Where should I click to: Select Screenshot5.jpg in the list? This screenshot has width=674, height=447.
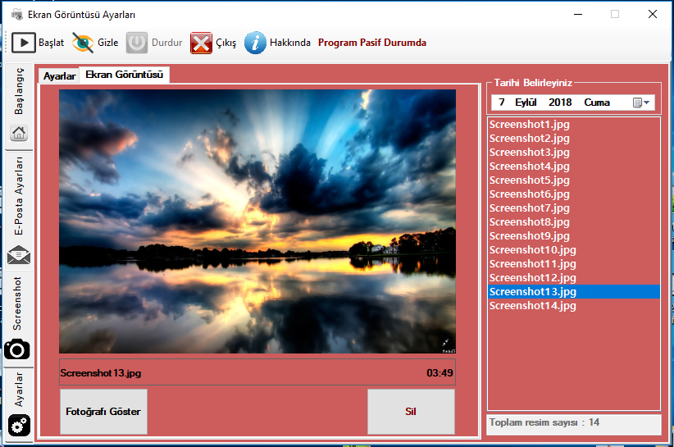[x=574, y=180]
